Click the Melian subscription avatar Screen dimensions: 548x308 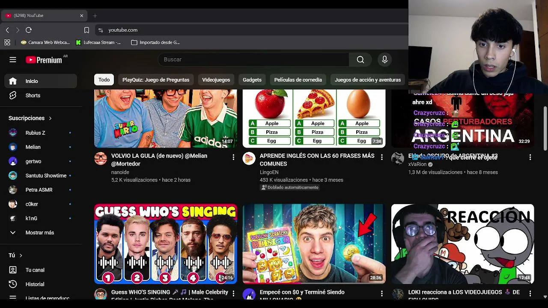click(13, 147)
